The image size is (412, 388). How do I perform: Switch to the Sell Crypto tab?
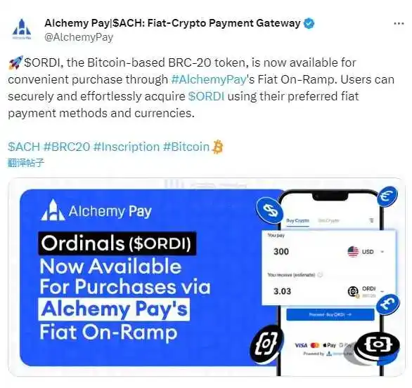[329, 220]
